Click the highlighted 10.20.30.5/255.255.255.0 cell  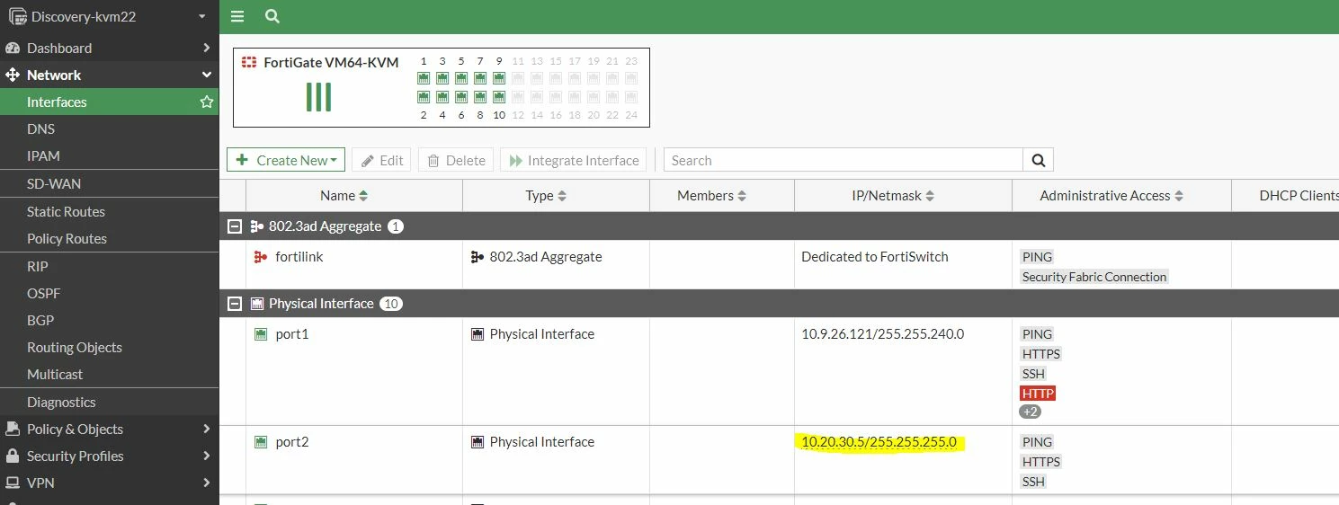tap(879, 442)
